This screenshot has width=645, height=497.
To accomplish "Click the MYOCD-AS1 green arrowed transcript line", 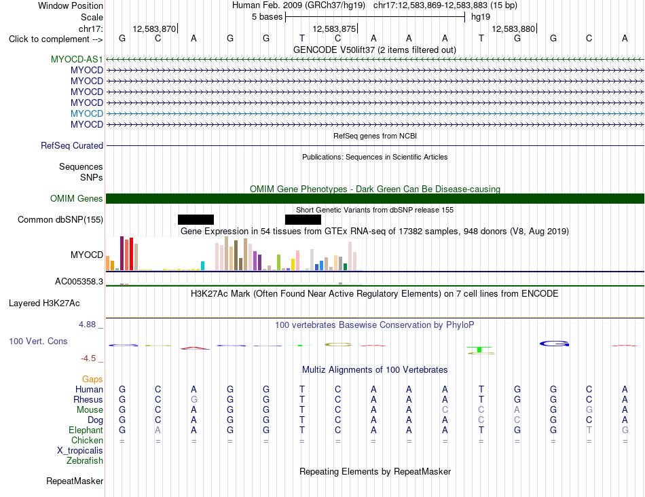I will [x=375, y=60].
